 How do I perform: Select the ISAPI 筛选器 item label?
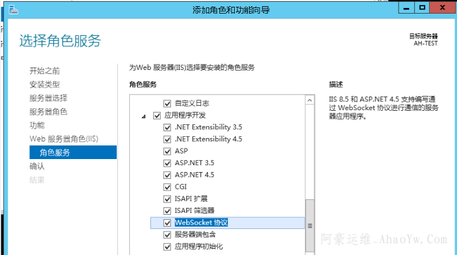coord(194,210)
